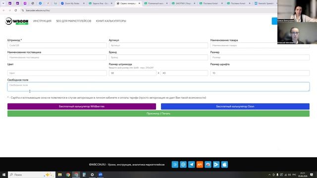Open the Zoom app in the taskbar
The image size is (317, 178).
click(101, 175)
